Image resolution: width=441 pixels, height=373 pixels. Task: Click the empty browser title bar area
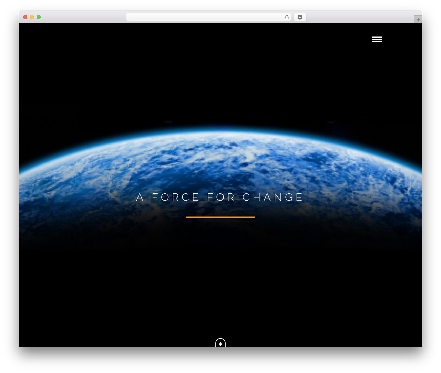[x=83, y=17]
